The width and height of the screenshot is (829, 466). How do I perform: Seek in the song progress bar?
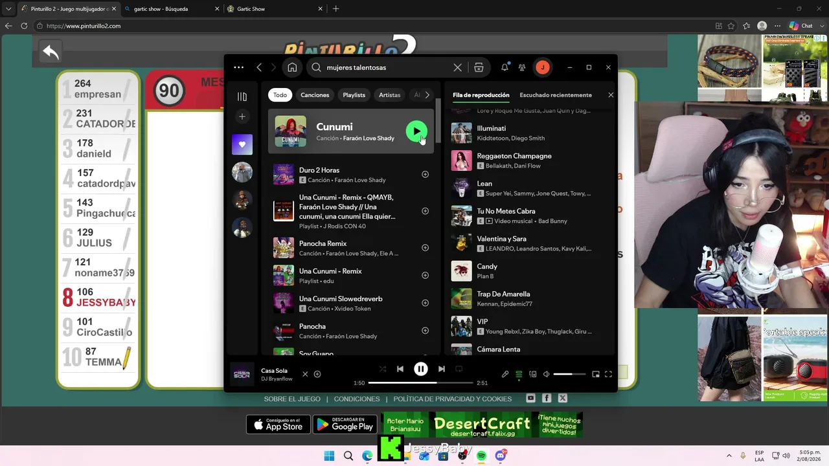pos(420,383)
